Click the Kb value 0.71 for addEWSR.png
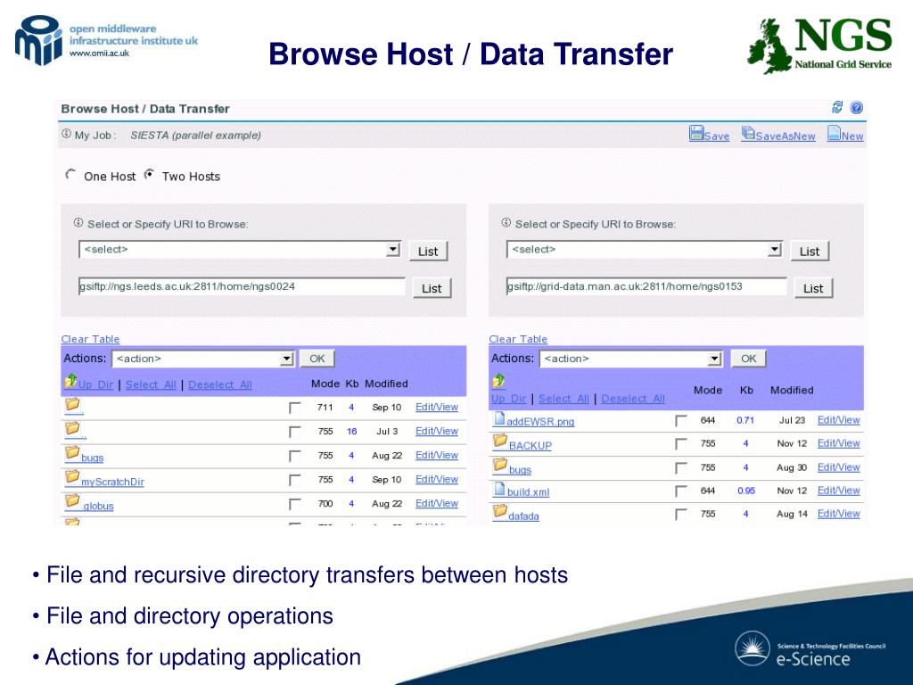913x685 pixels. click(745, 420)
